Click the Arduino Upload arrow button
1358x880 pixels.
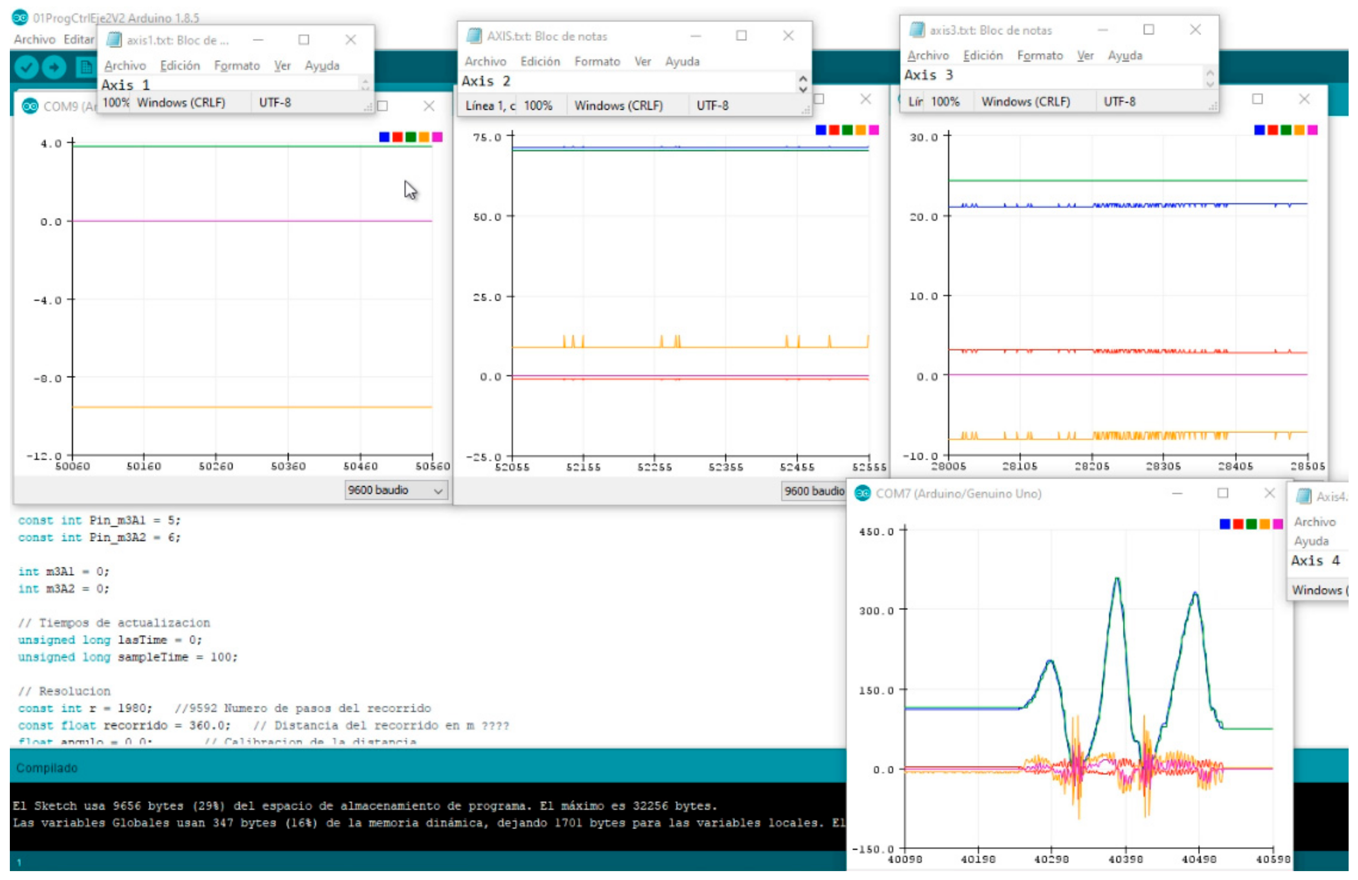[x=54, y=67]
